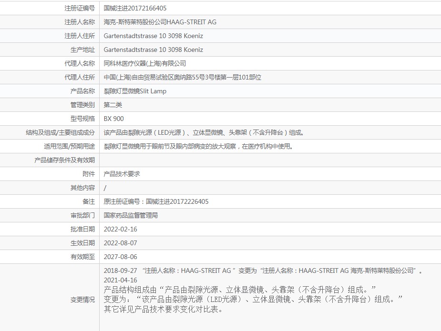Select original registration number 国械注进20172226405
The height and width of the screenshot is (331, 441).
[177, 201]
